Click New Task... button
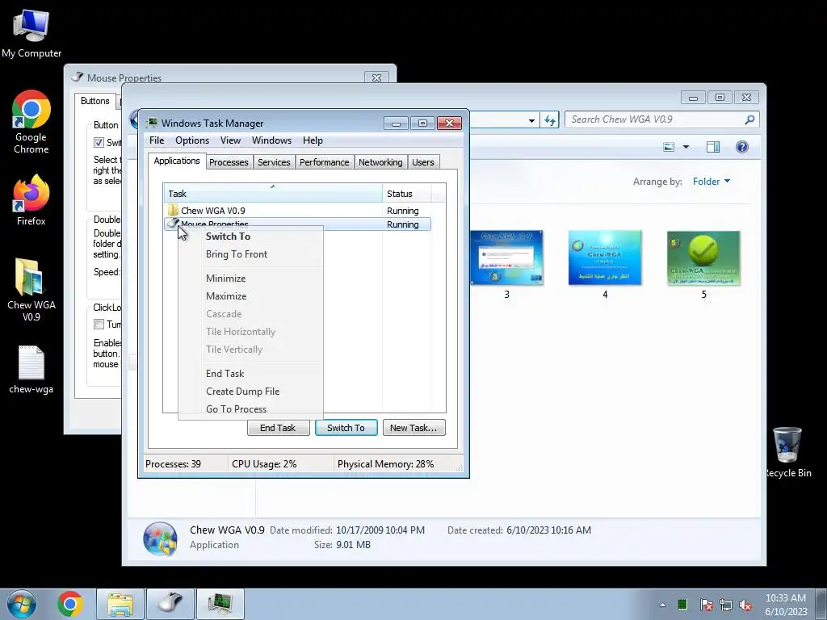Image resolution: width=827 pixels, height=620 pixels. [413, 428]
